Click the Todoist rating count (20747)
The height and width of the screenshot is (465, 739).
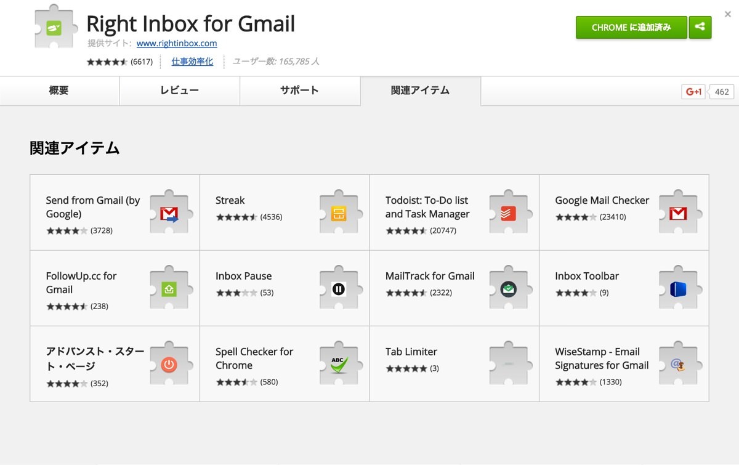pos(443,230)
